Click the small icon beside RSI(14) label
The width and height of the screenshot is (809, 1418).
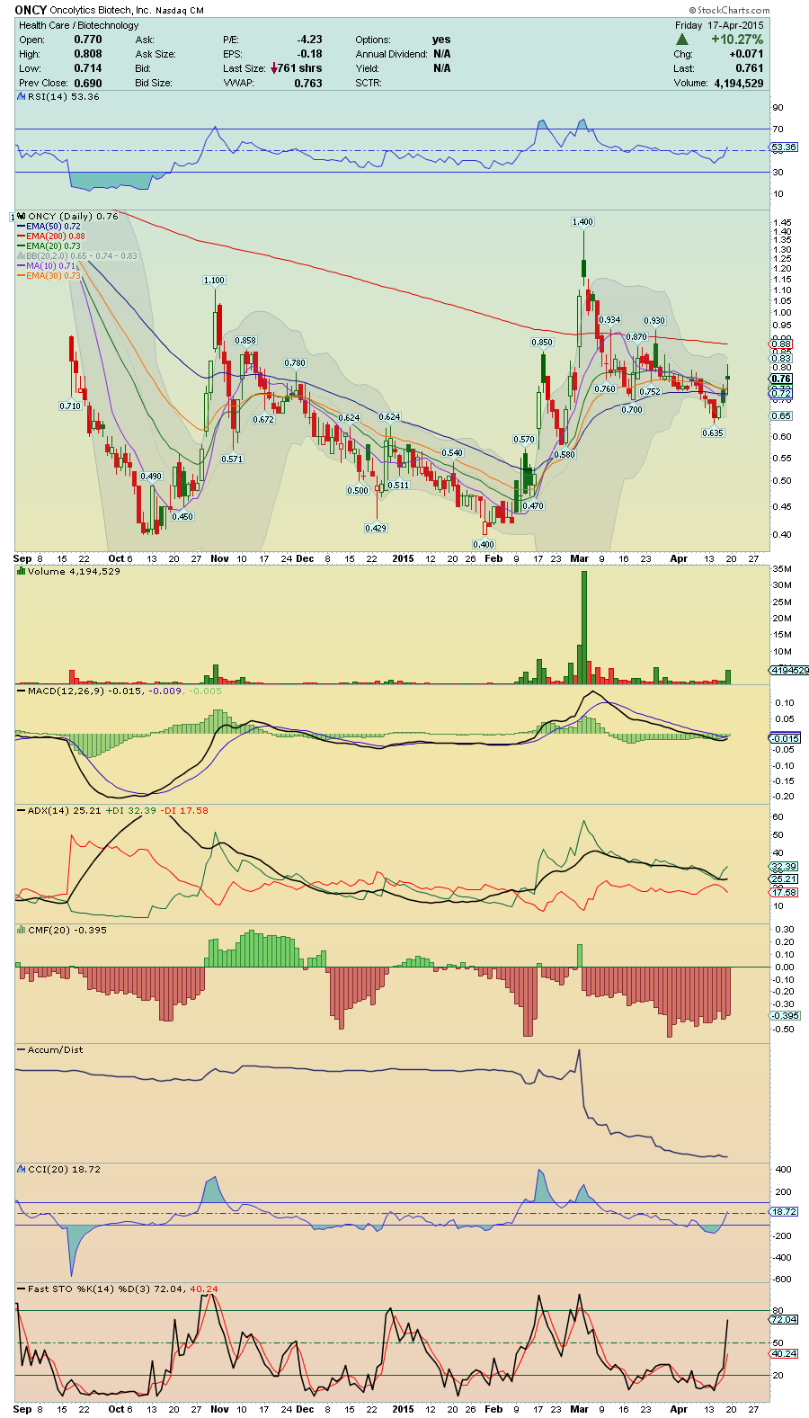click(22, 96)
